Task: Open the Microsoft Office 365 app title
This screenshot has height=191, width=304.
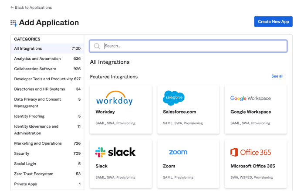Action: tap(253, 166)
